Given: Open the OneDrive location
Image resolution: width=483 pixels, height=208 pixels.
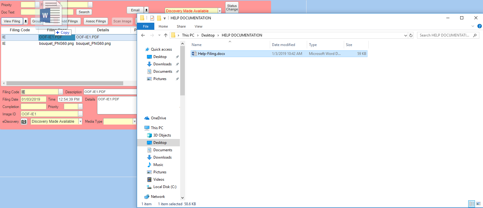Looking at the screenshot, I should coord(158,118).
